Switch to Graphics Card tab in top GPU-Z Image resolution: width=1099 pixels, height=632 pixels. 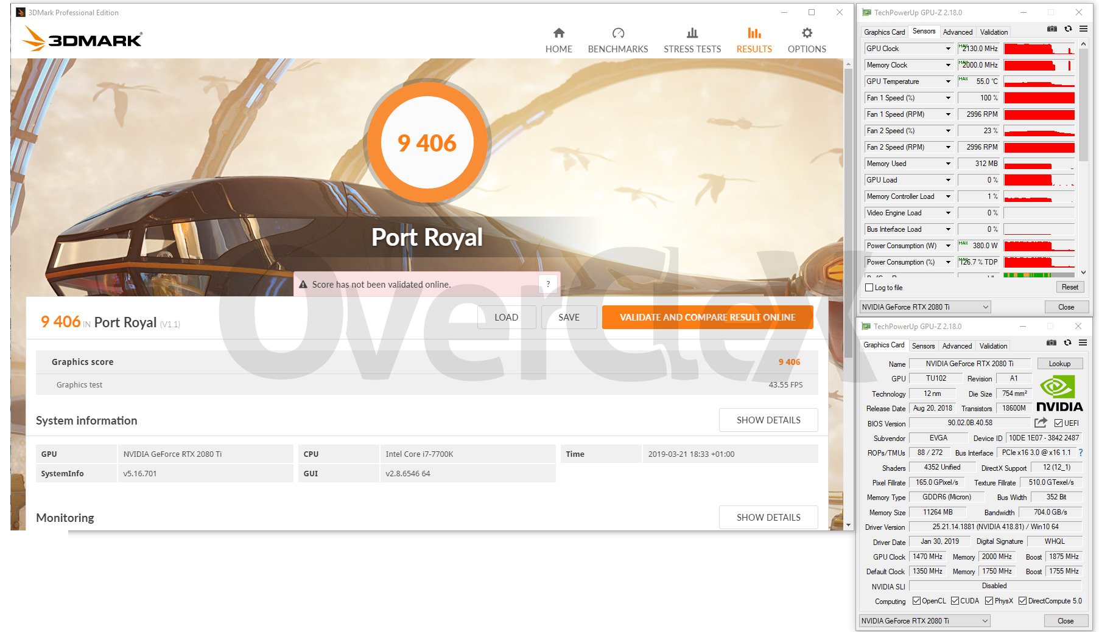pos(884,32)
